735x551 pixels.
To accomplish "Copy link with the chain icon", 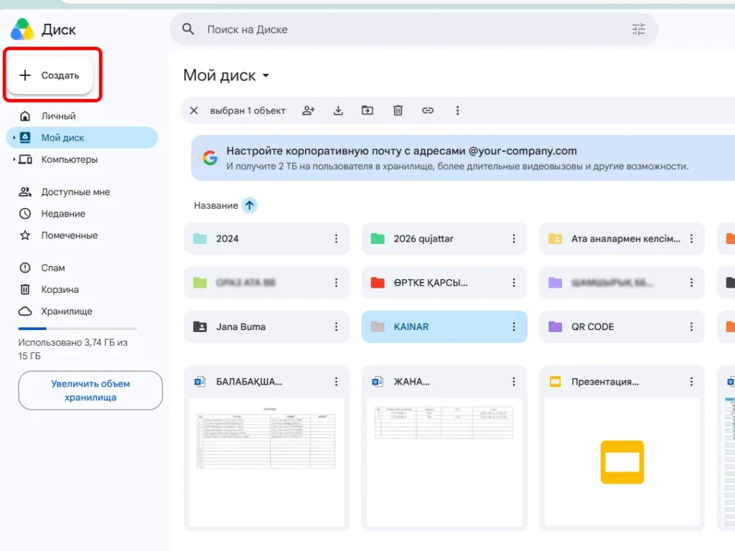I will coord(428,110).
